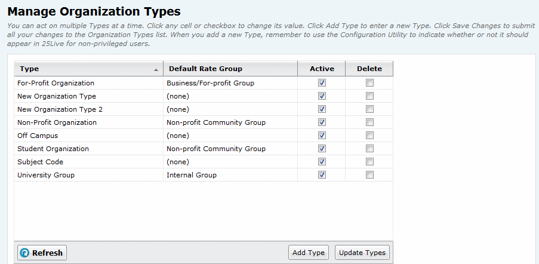The height and width of the screenshot is (264, 539).
Task: Click the Refresh icon button
Action: tap(42, 253)
